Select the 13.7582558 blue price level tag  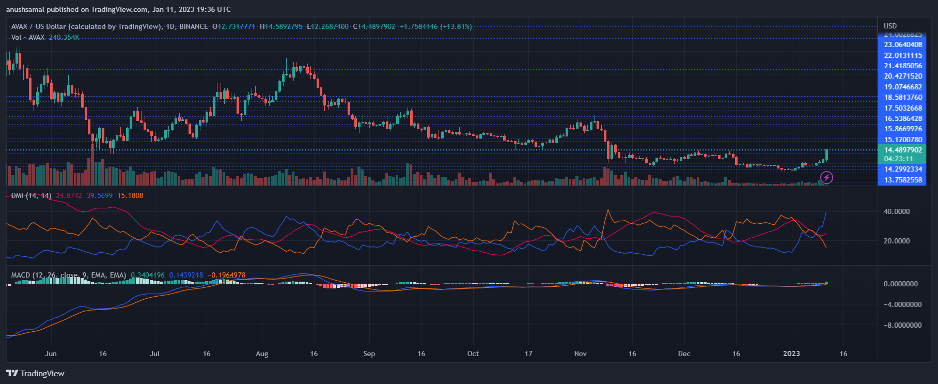(x=902, y=180)
